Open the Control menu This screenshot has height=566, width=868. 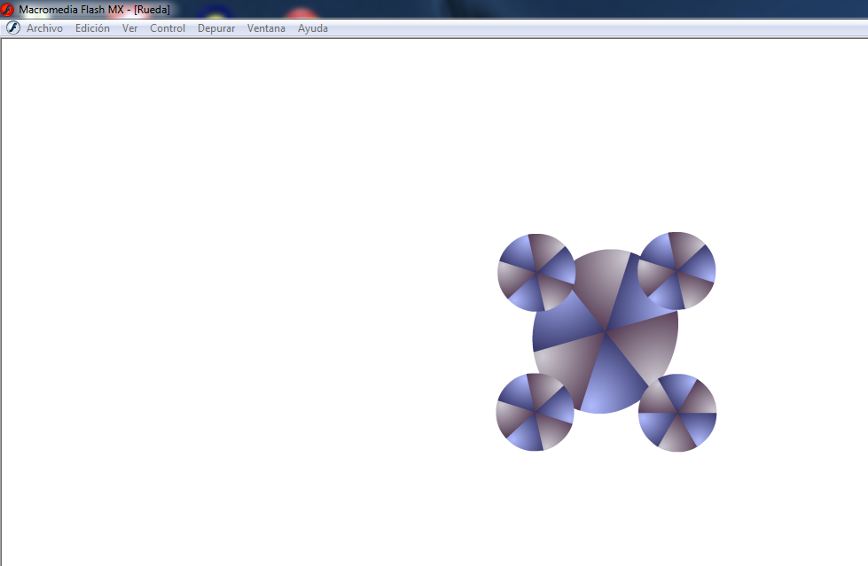[168, 28]
